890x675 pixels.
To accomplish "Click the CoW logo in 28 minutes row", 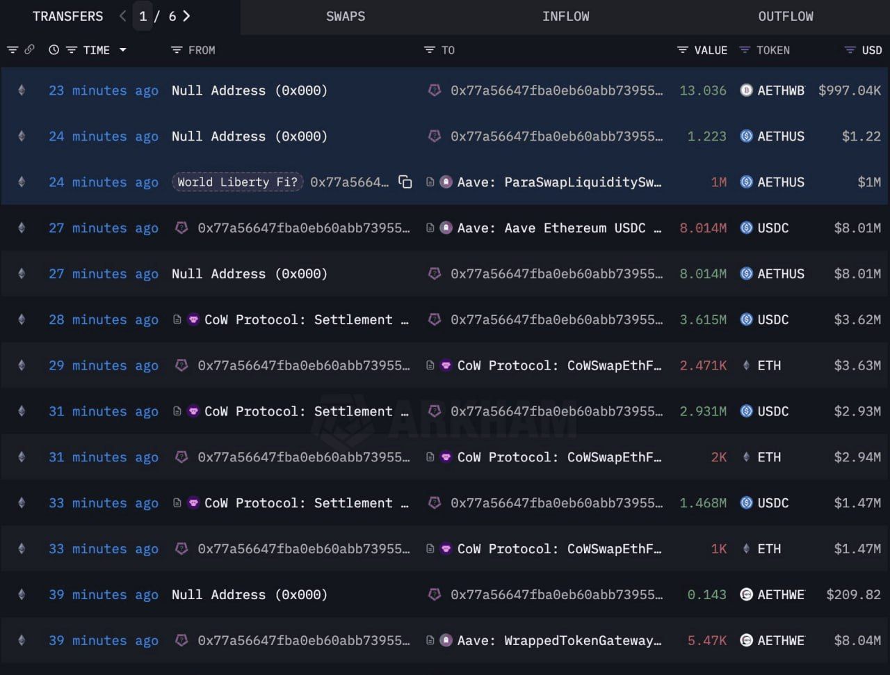I will [193, 320].
